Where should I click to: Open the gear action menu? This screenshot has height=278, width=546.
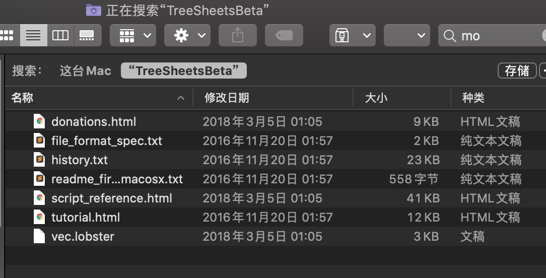188,35
